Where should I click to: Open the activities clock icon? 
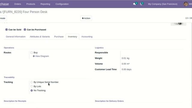click(141, 4)
